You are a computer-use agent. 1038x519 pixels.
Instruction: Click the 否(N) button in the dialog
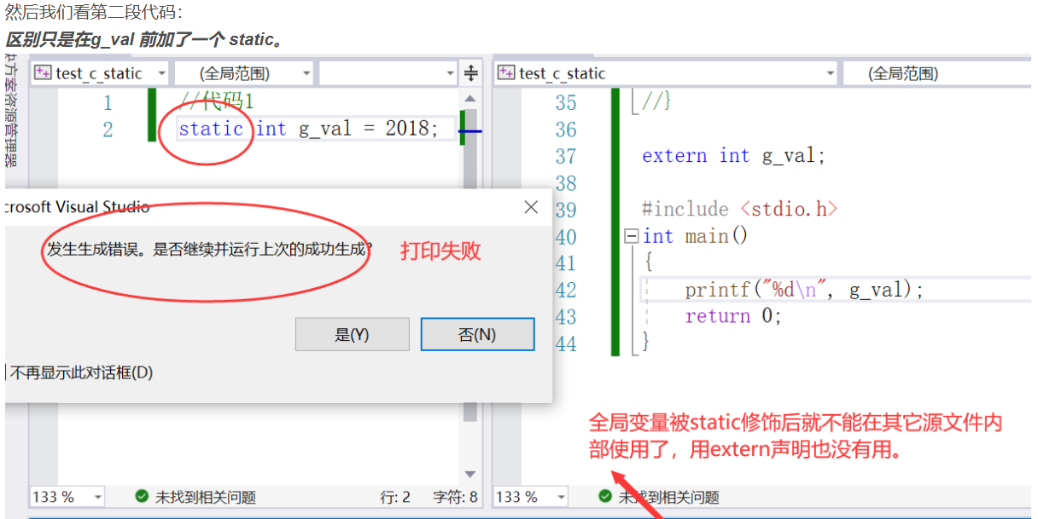pyautogui.click(x=476, y=333)
